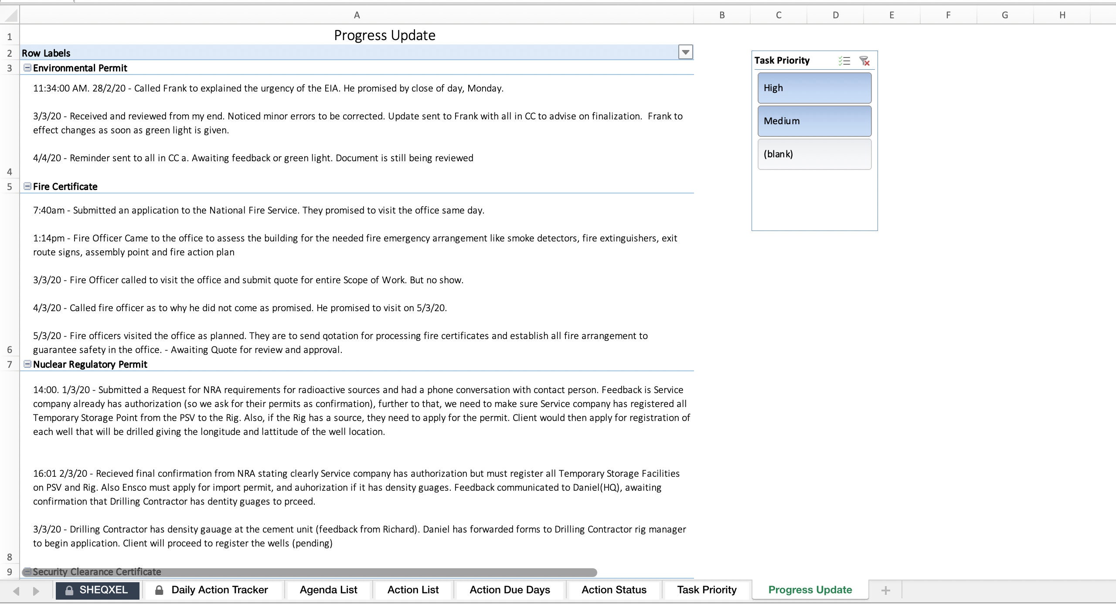Image resolution: width=1116 pixels, height=604 pixels.
Task: Click the lock icon on the SHEQXEL tab
Action: pos(69,590)
